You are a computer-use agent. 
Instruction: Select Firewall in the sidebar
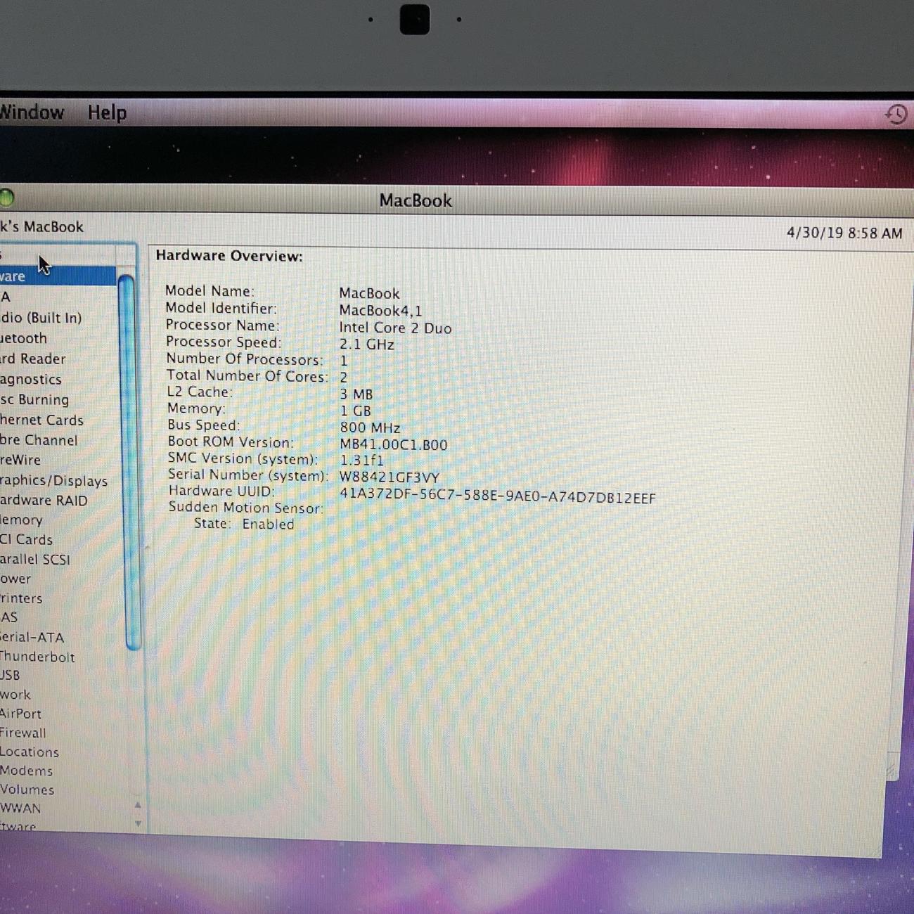(x=22, y=733)
